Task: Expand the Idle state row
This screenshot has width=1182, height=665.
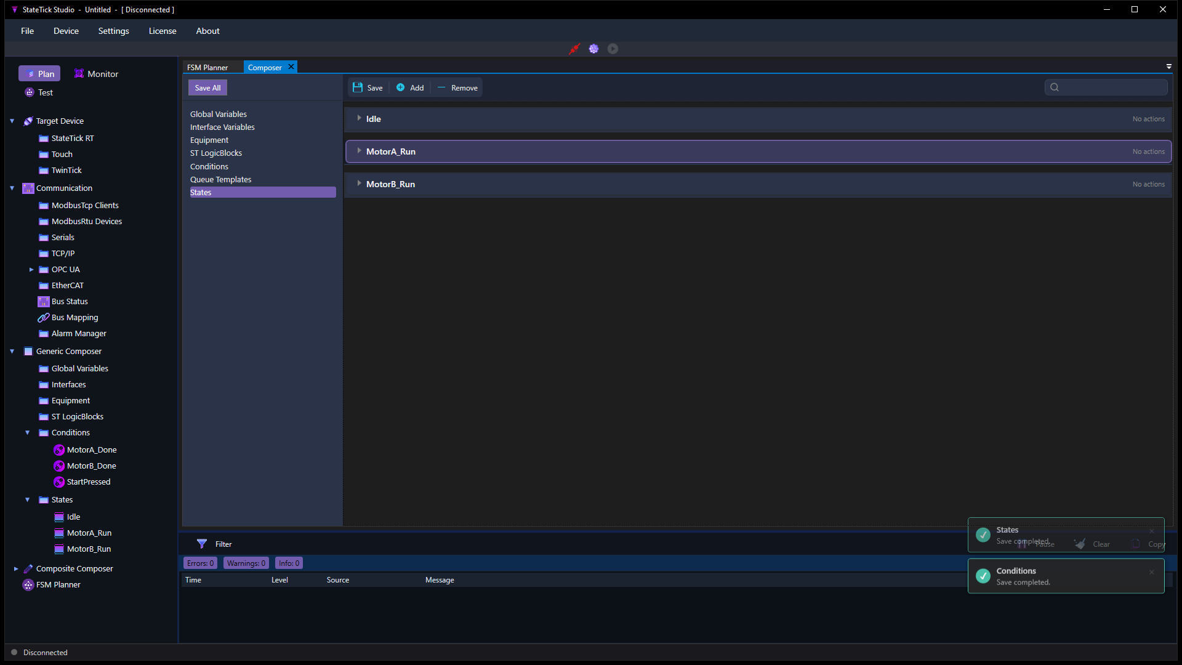Action: [x=359, y=118]
